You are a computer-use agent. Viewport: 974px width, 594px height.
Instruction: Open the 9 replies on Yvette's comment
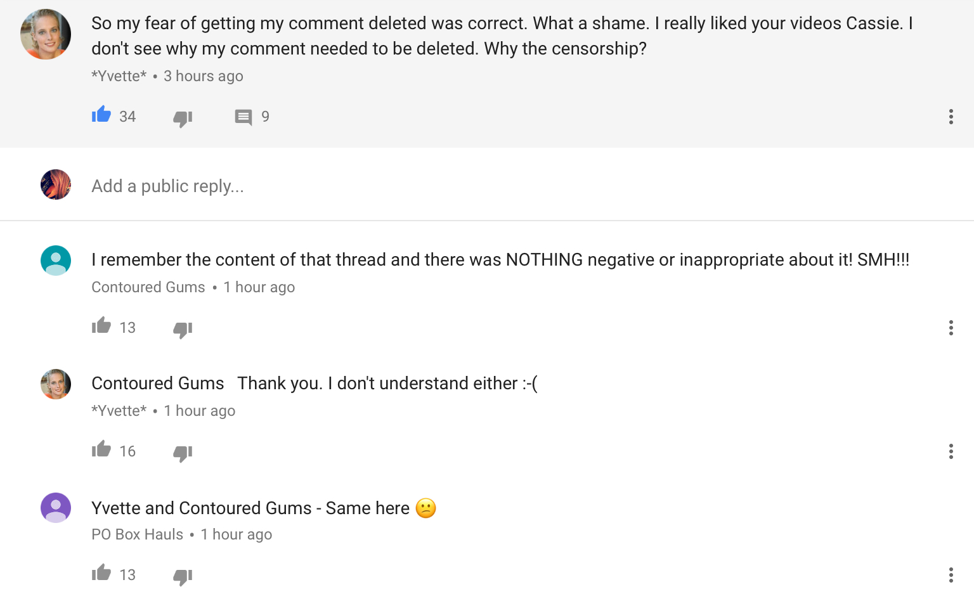(243, 117)
